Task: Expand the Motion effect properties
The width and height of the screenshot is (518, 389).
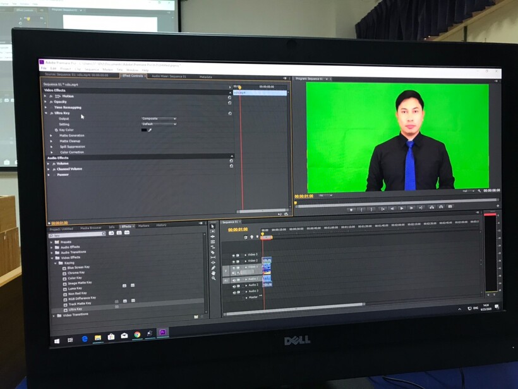Action: click(x=45, y=96)
